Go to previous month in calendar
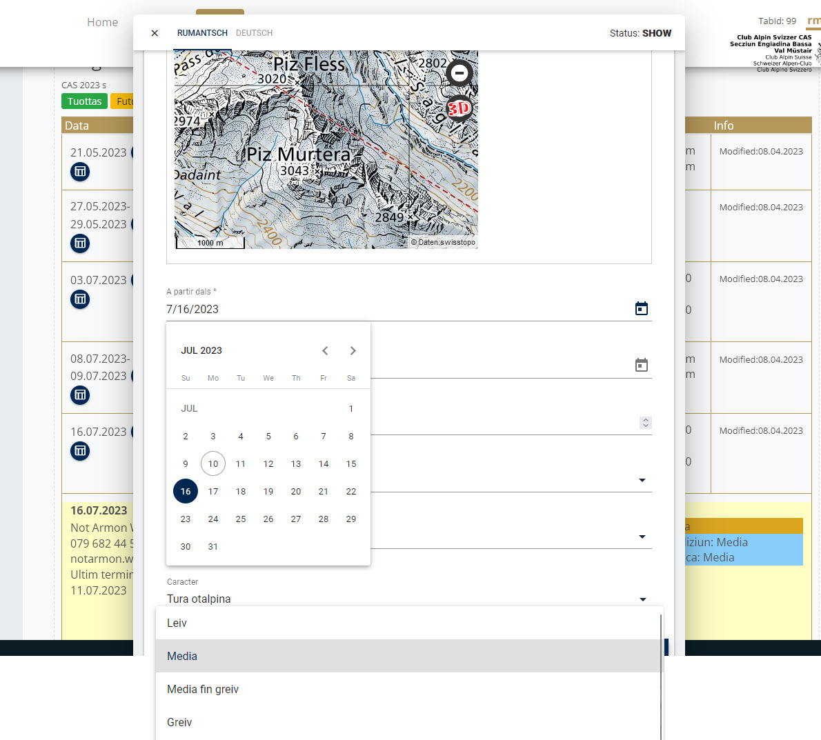The image size is (821, 740). click(325, 350)
